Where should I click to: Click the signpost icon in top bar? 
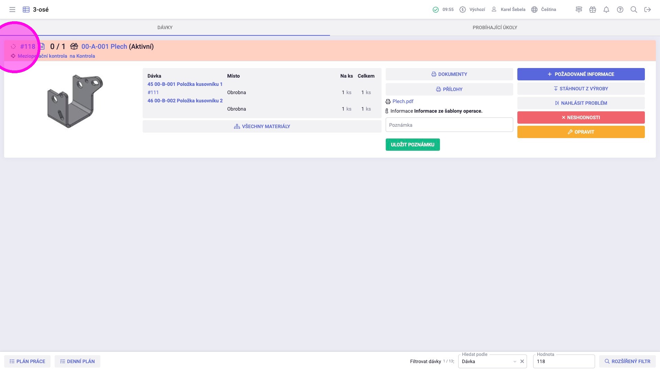click(579, 10)
